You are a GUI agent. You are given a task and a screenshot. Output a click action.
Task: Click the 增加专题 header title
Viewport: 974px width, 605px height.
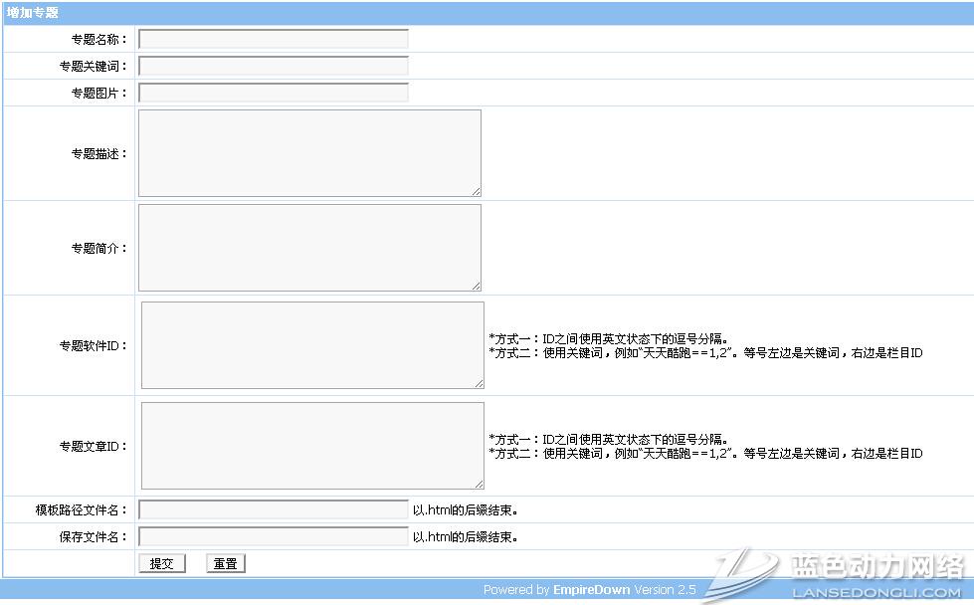pyautogui.click(x=33, y=13)
